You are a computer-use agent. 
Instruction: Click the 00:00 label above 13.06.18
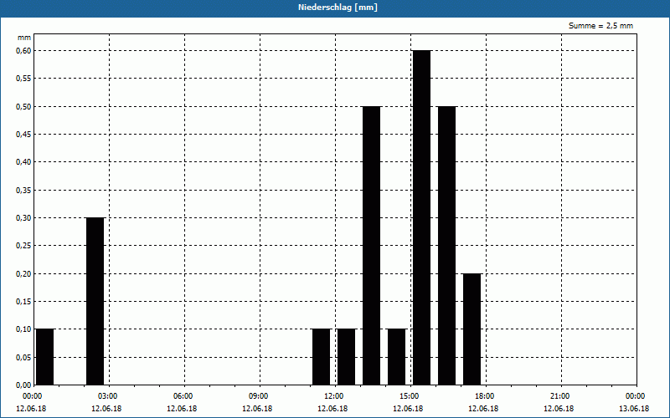(x=636, y=396)
